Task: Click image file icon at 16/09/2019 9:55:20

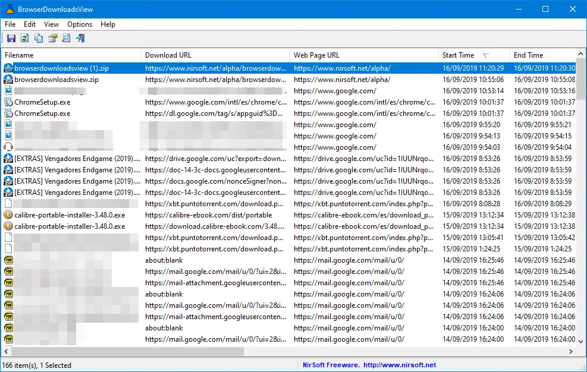Action: pyautogui.click(x=8, y=124)
